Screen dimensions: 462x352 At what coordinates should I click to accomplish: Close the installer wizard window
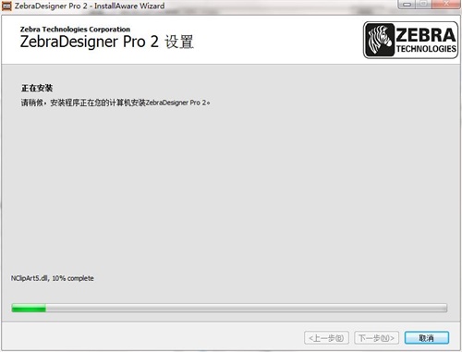(x=446, y=5)
